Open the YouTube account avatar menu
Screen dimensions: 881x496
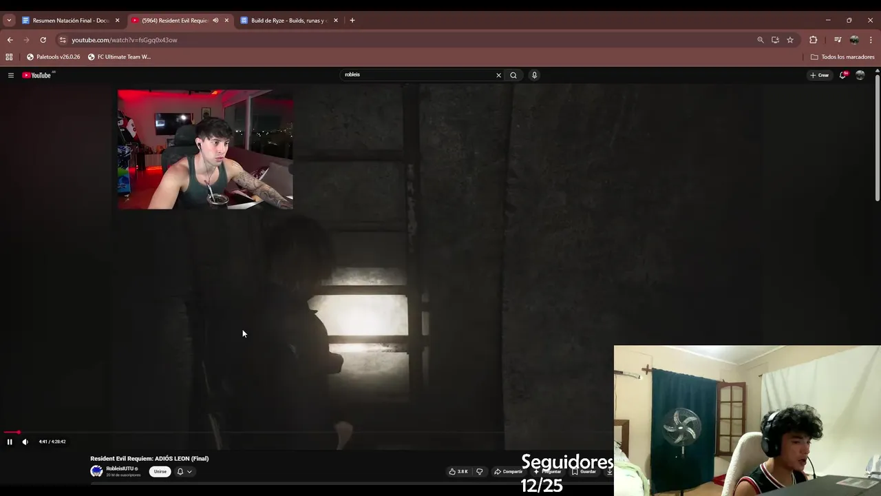pos(860,75)
